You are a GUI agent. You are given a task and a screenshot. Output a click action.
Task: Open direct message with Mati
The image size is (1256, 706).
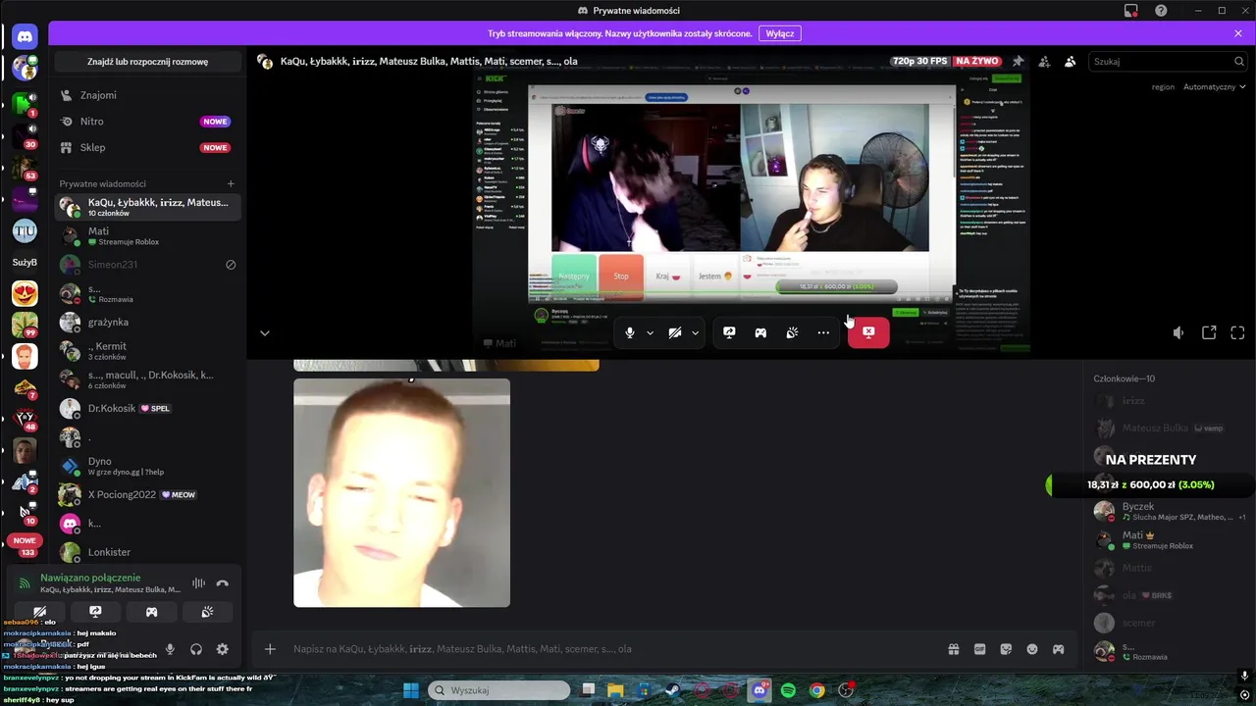[147, 236]
